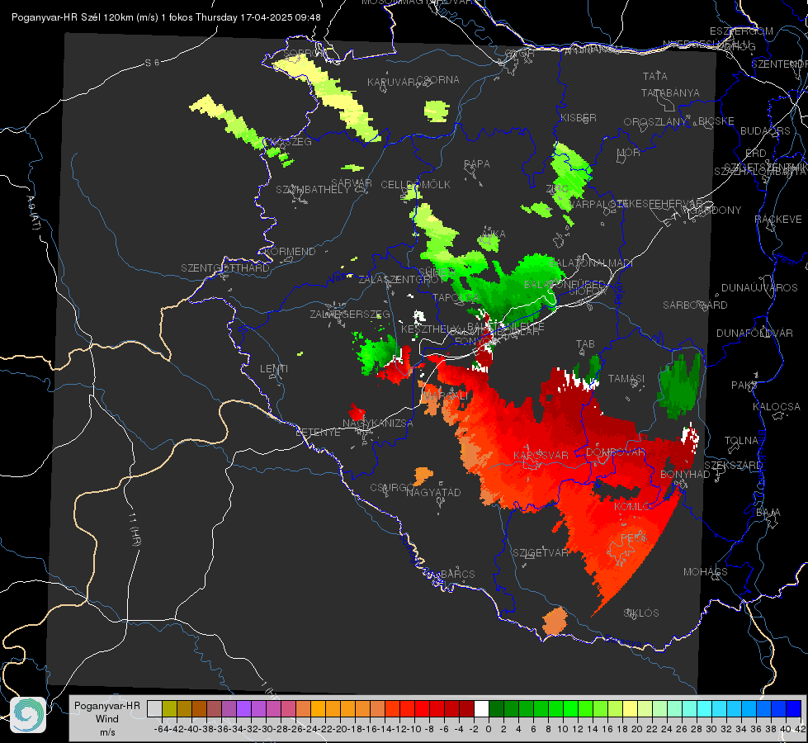This screenshot has width=808, height=743.
Task: Select the ESZTERGOM label at the top right
Action: (741, 31)
